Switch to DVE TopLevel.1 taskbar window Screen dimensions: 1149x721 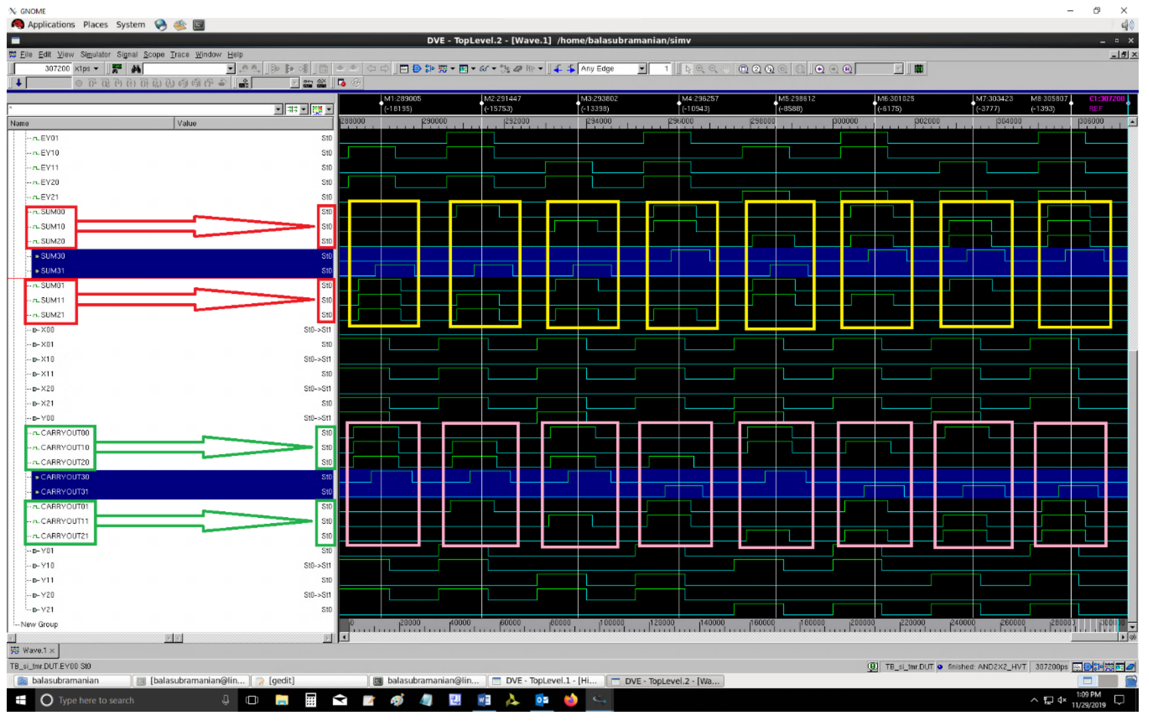[x=547, y=680]
